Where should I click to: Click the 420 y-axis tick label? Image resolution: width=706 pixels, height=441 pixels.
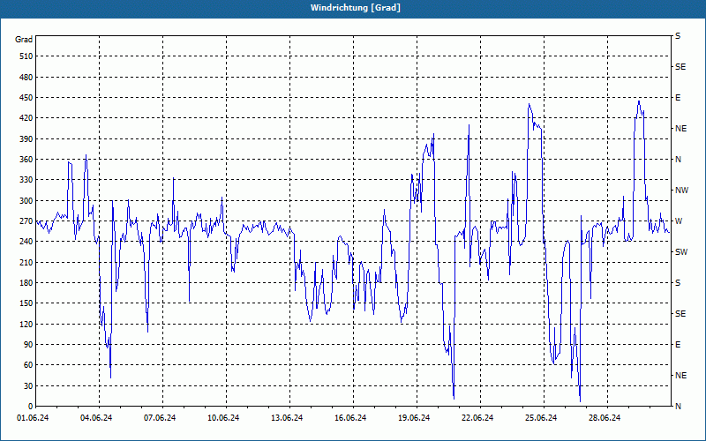[26, 118]
